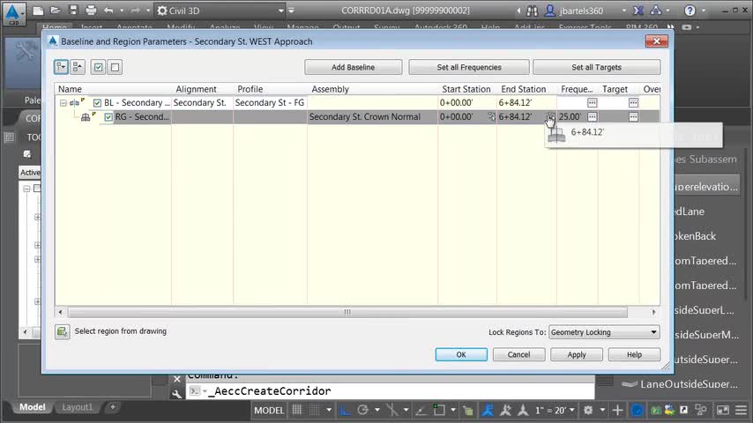Click the Plot printer icon in title bar

(x=91, y=10)
